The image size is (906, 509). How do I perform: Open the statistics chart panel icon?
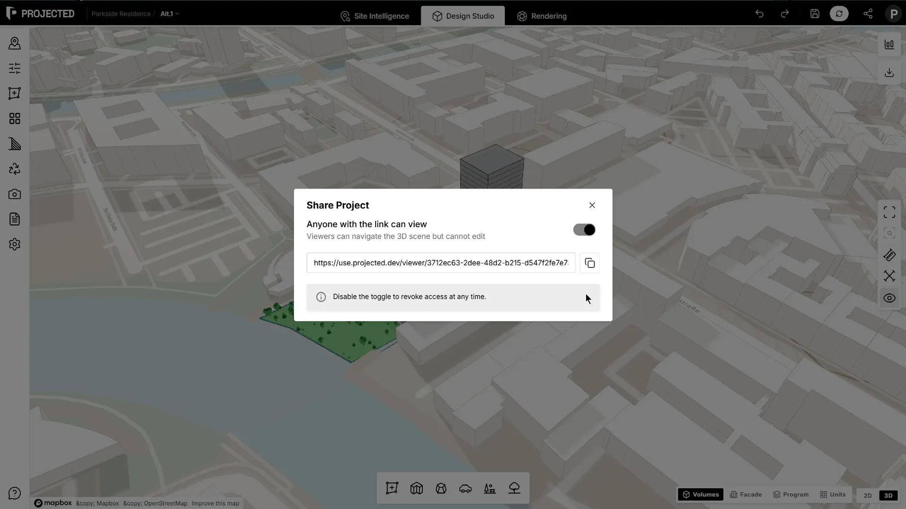click(x=889, y=44)
